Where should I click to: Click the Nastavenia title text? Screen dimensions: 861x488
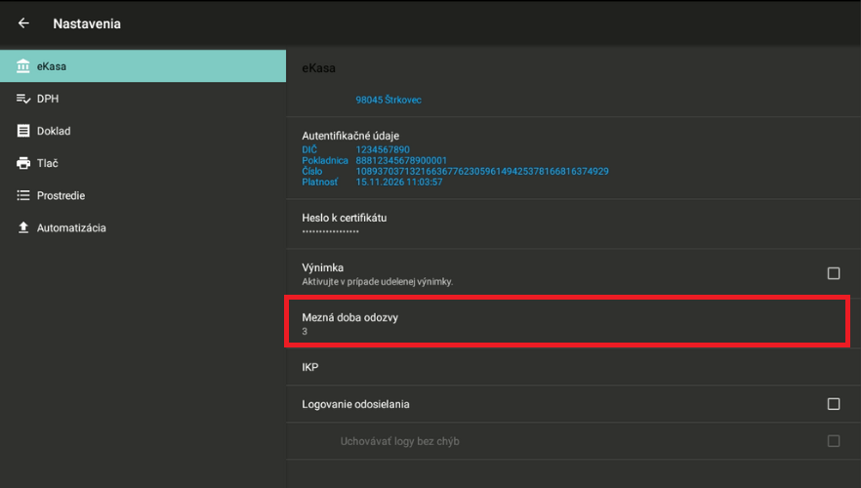[x=87, y=23]
